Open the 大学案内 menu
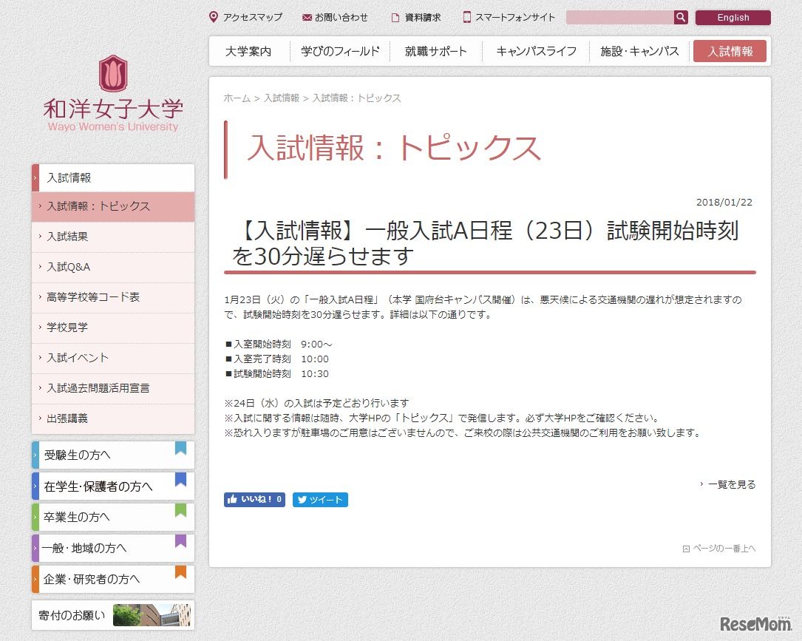 pyautogui.click(x=248, y=52)
